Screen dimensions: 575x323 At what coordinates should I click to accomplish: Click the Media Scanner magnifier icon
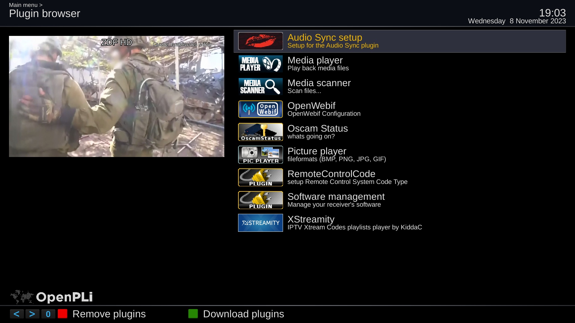click(260, 86)
